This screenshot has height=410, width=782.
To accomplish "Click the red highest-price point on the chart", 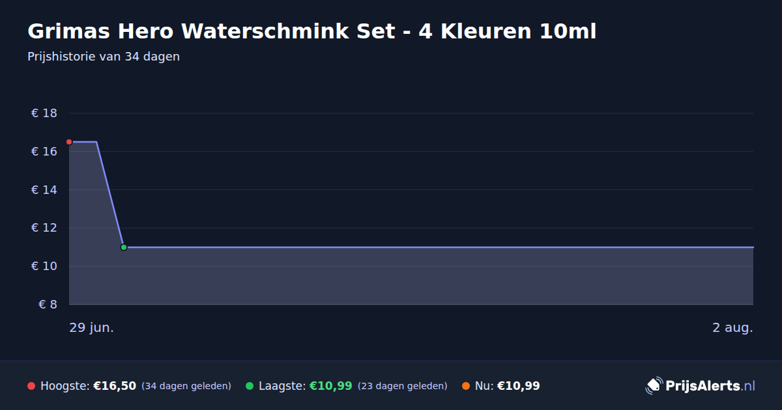I will click(69, 142).
